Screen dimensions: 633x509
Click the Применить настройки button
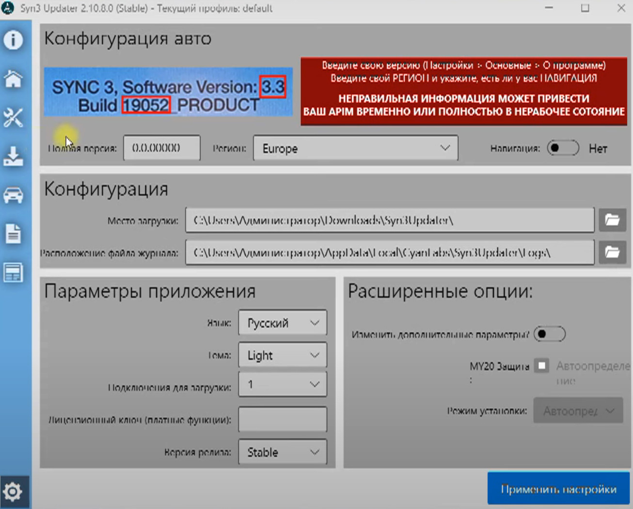(558, 489)
